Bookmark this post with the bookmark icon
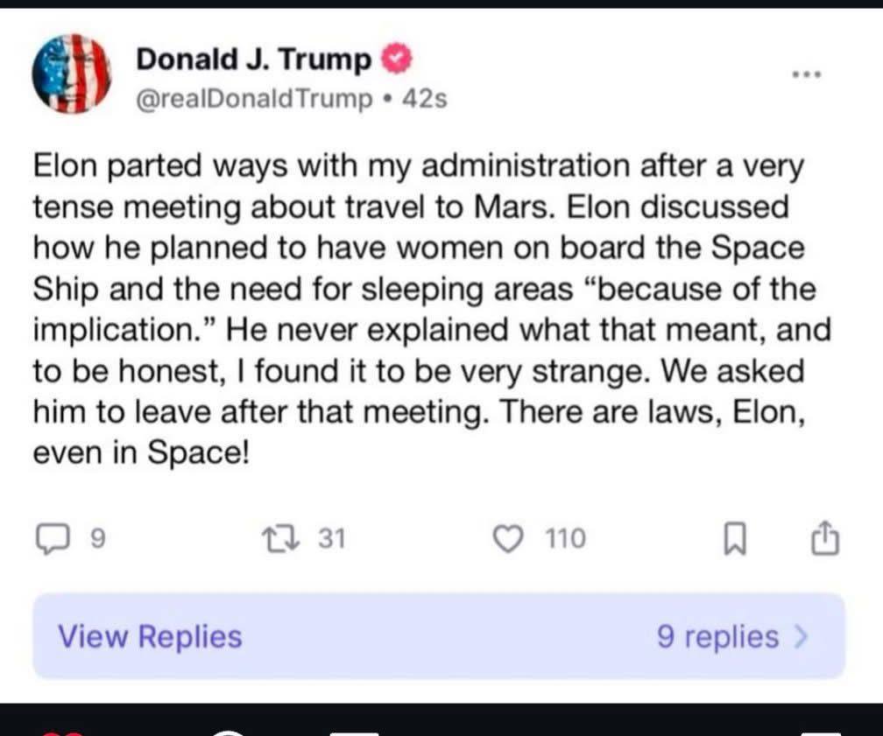 coord(735,538)
